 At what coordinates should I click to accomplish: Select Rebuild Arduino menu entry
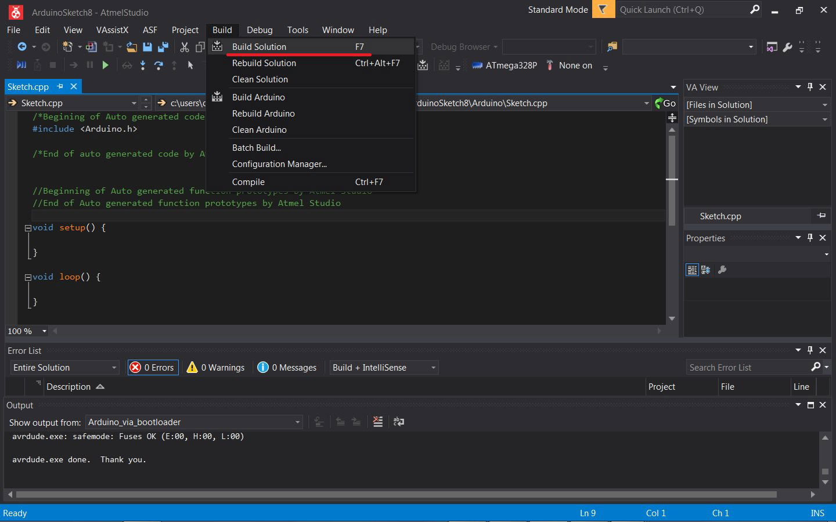pyautogui.click(x=311, y=113)
